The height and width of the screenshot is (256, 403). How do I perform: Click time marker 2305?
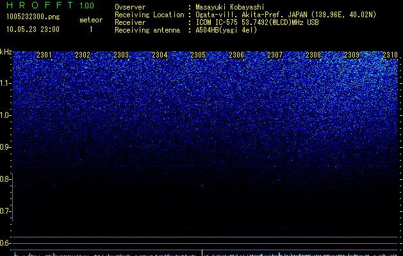pyautogui.click(x=198, y=55)
